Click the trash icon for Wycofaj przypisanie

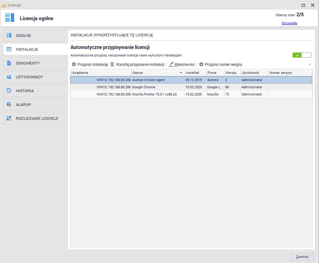[x=112, y=64]
